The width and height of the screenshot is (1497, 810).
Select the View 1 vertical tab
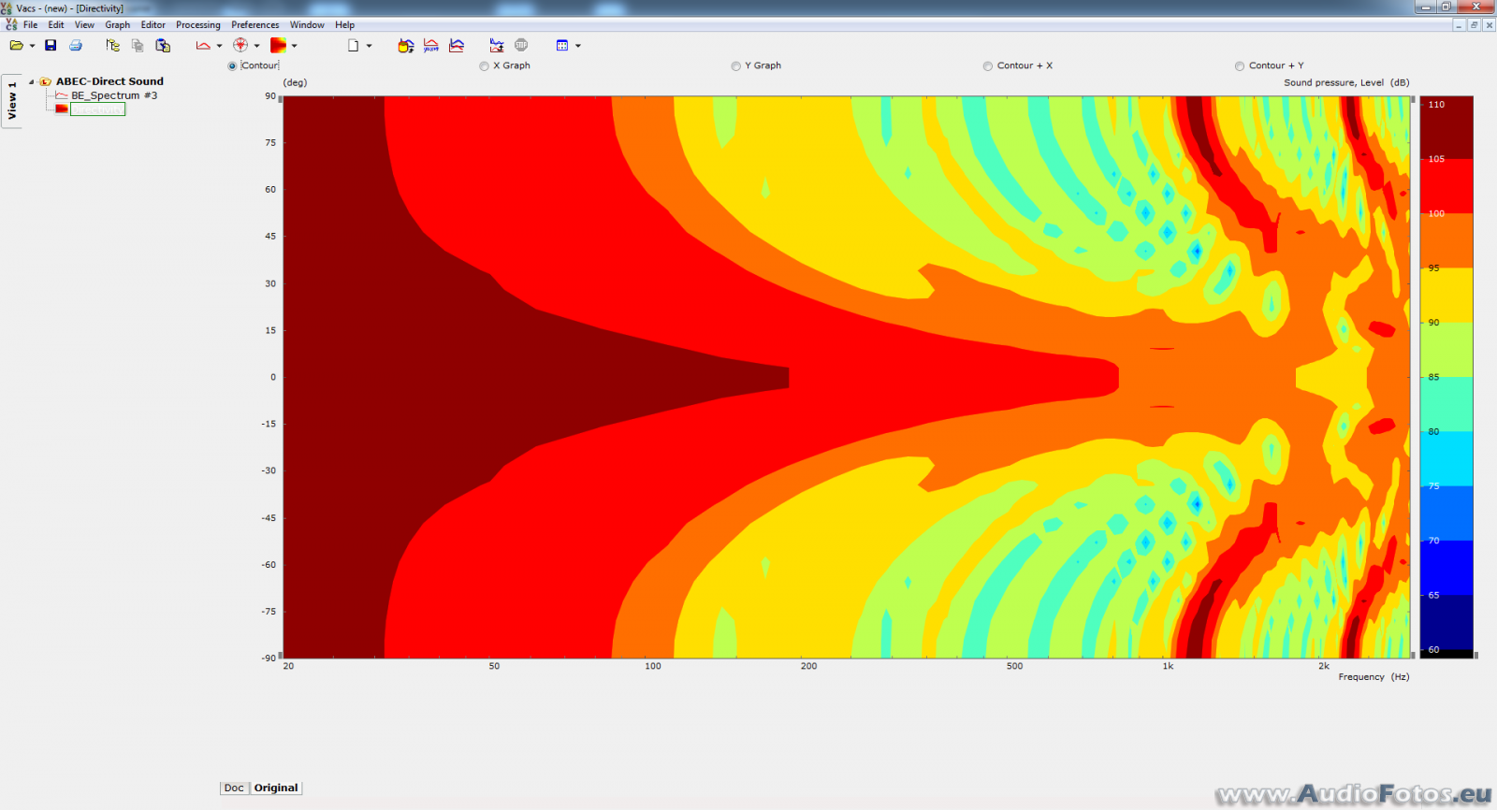coord(12,100)
